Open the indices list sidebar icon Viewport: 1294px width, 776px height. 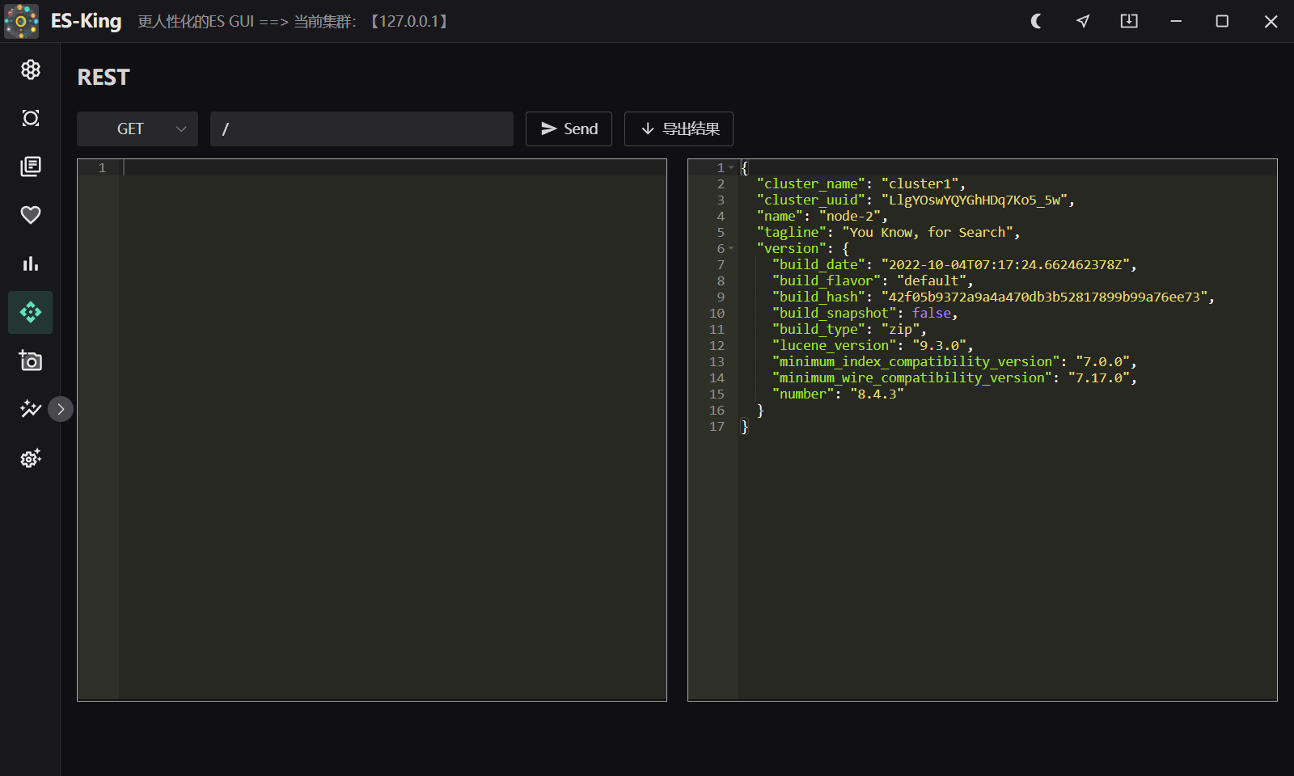pyautogui.click(x=31, y=167)
